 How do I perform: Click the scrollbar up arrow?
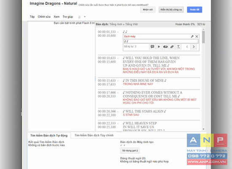tap(203, 29)
